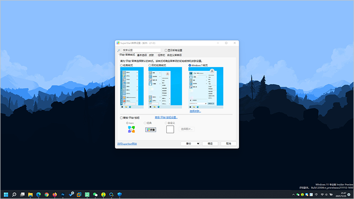Choose the 自定义 start button radio option
The height and width of the screenshot is (199, 354).
[x=166, y=123]
